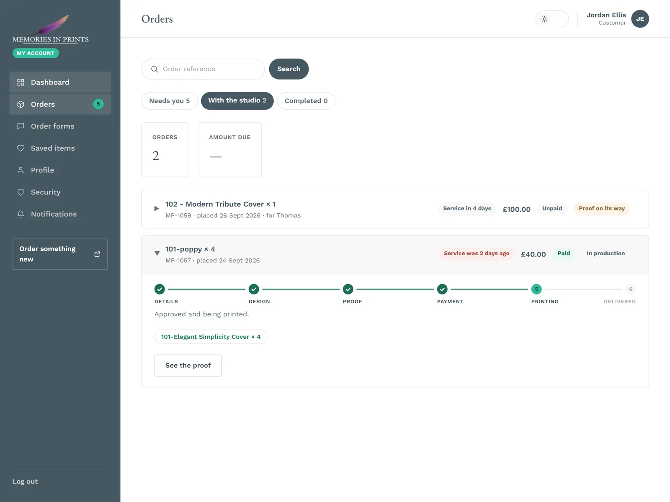Image resolution: width=670 pixels, height=502 pixels.
Task: Click the Orders box icon in sidebar
Action: pyautogui.click(x=21, y=104)
